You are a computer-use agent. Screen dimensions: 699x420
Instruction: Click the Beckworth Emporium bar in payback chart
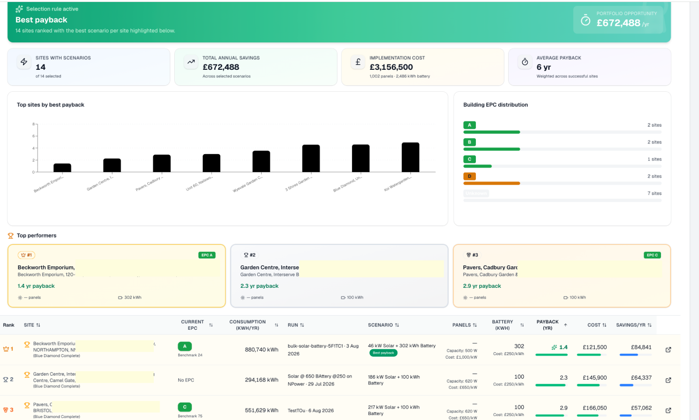point(62,168)
